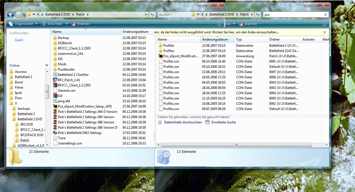The height and width of the screenshot is (192, 355).
Task: Sort search results by Autoren column
Action: pos(311,40)
